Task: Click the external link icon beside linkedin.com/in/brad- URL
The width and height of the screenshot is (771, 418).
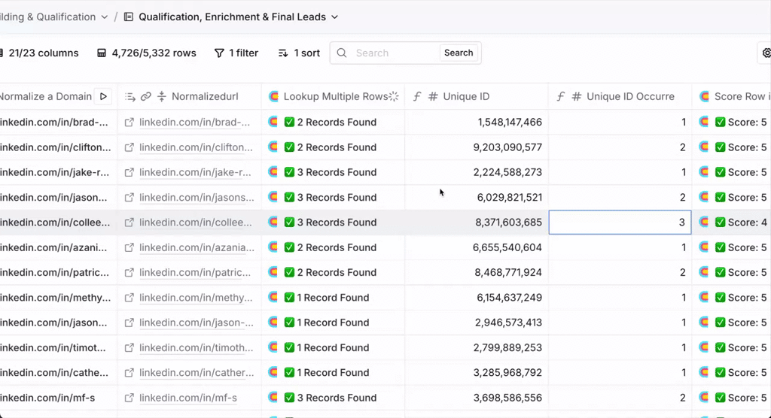Action: click(x=130, y=122)
